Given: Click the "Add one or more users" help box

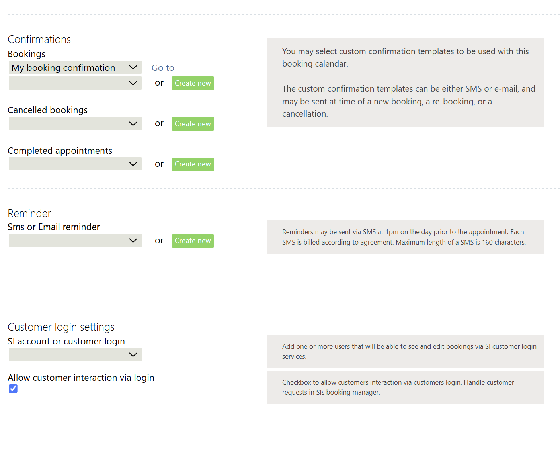Looking at the screenshot, I should (405, 351).
